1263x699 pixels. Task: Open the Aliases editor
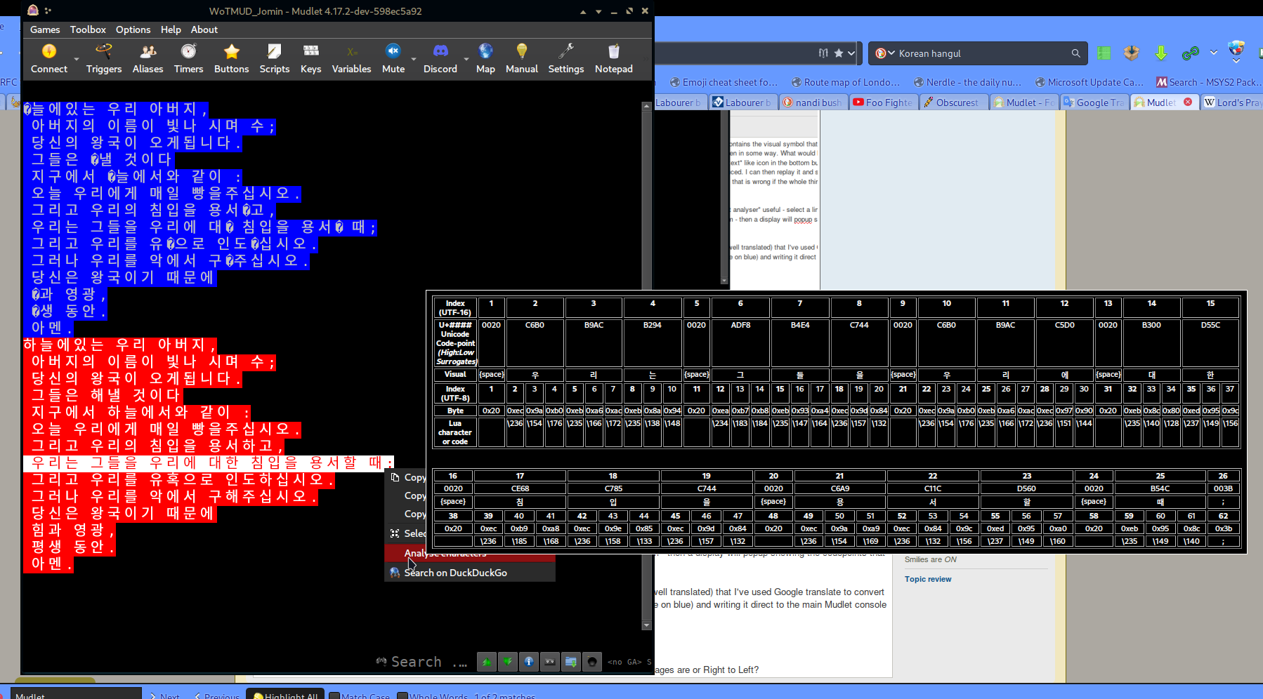(148, 58)
